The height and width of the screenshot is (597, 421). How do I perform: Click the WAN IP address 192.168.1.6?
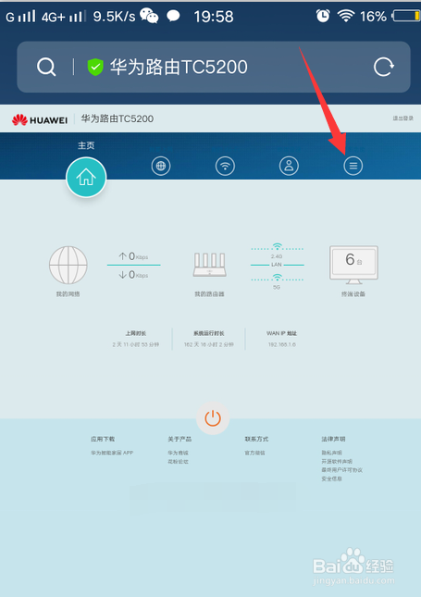(281, 344)
